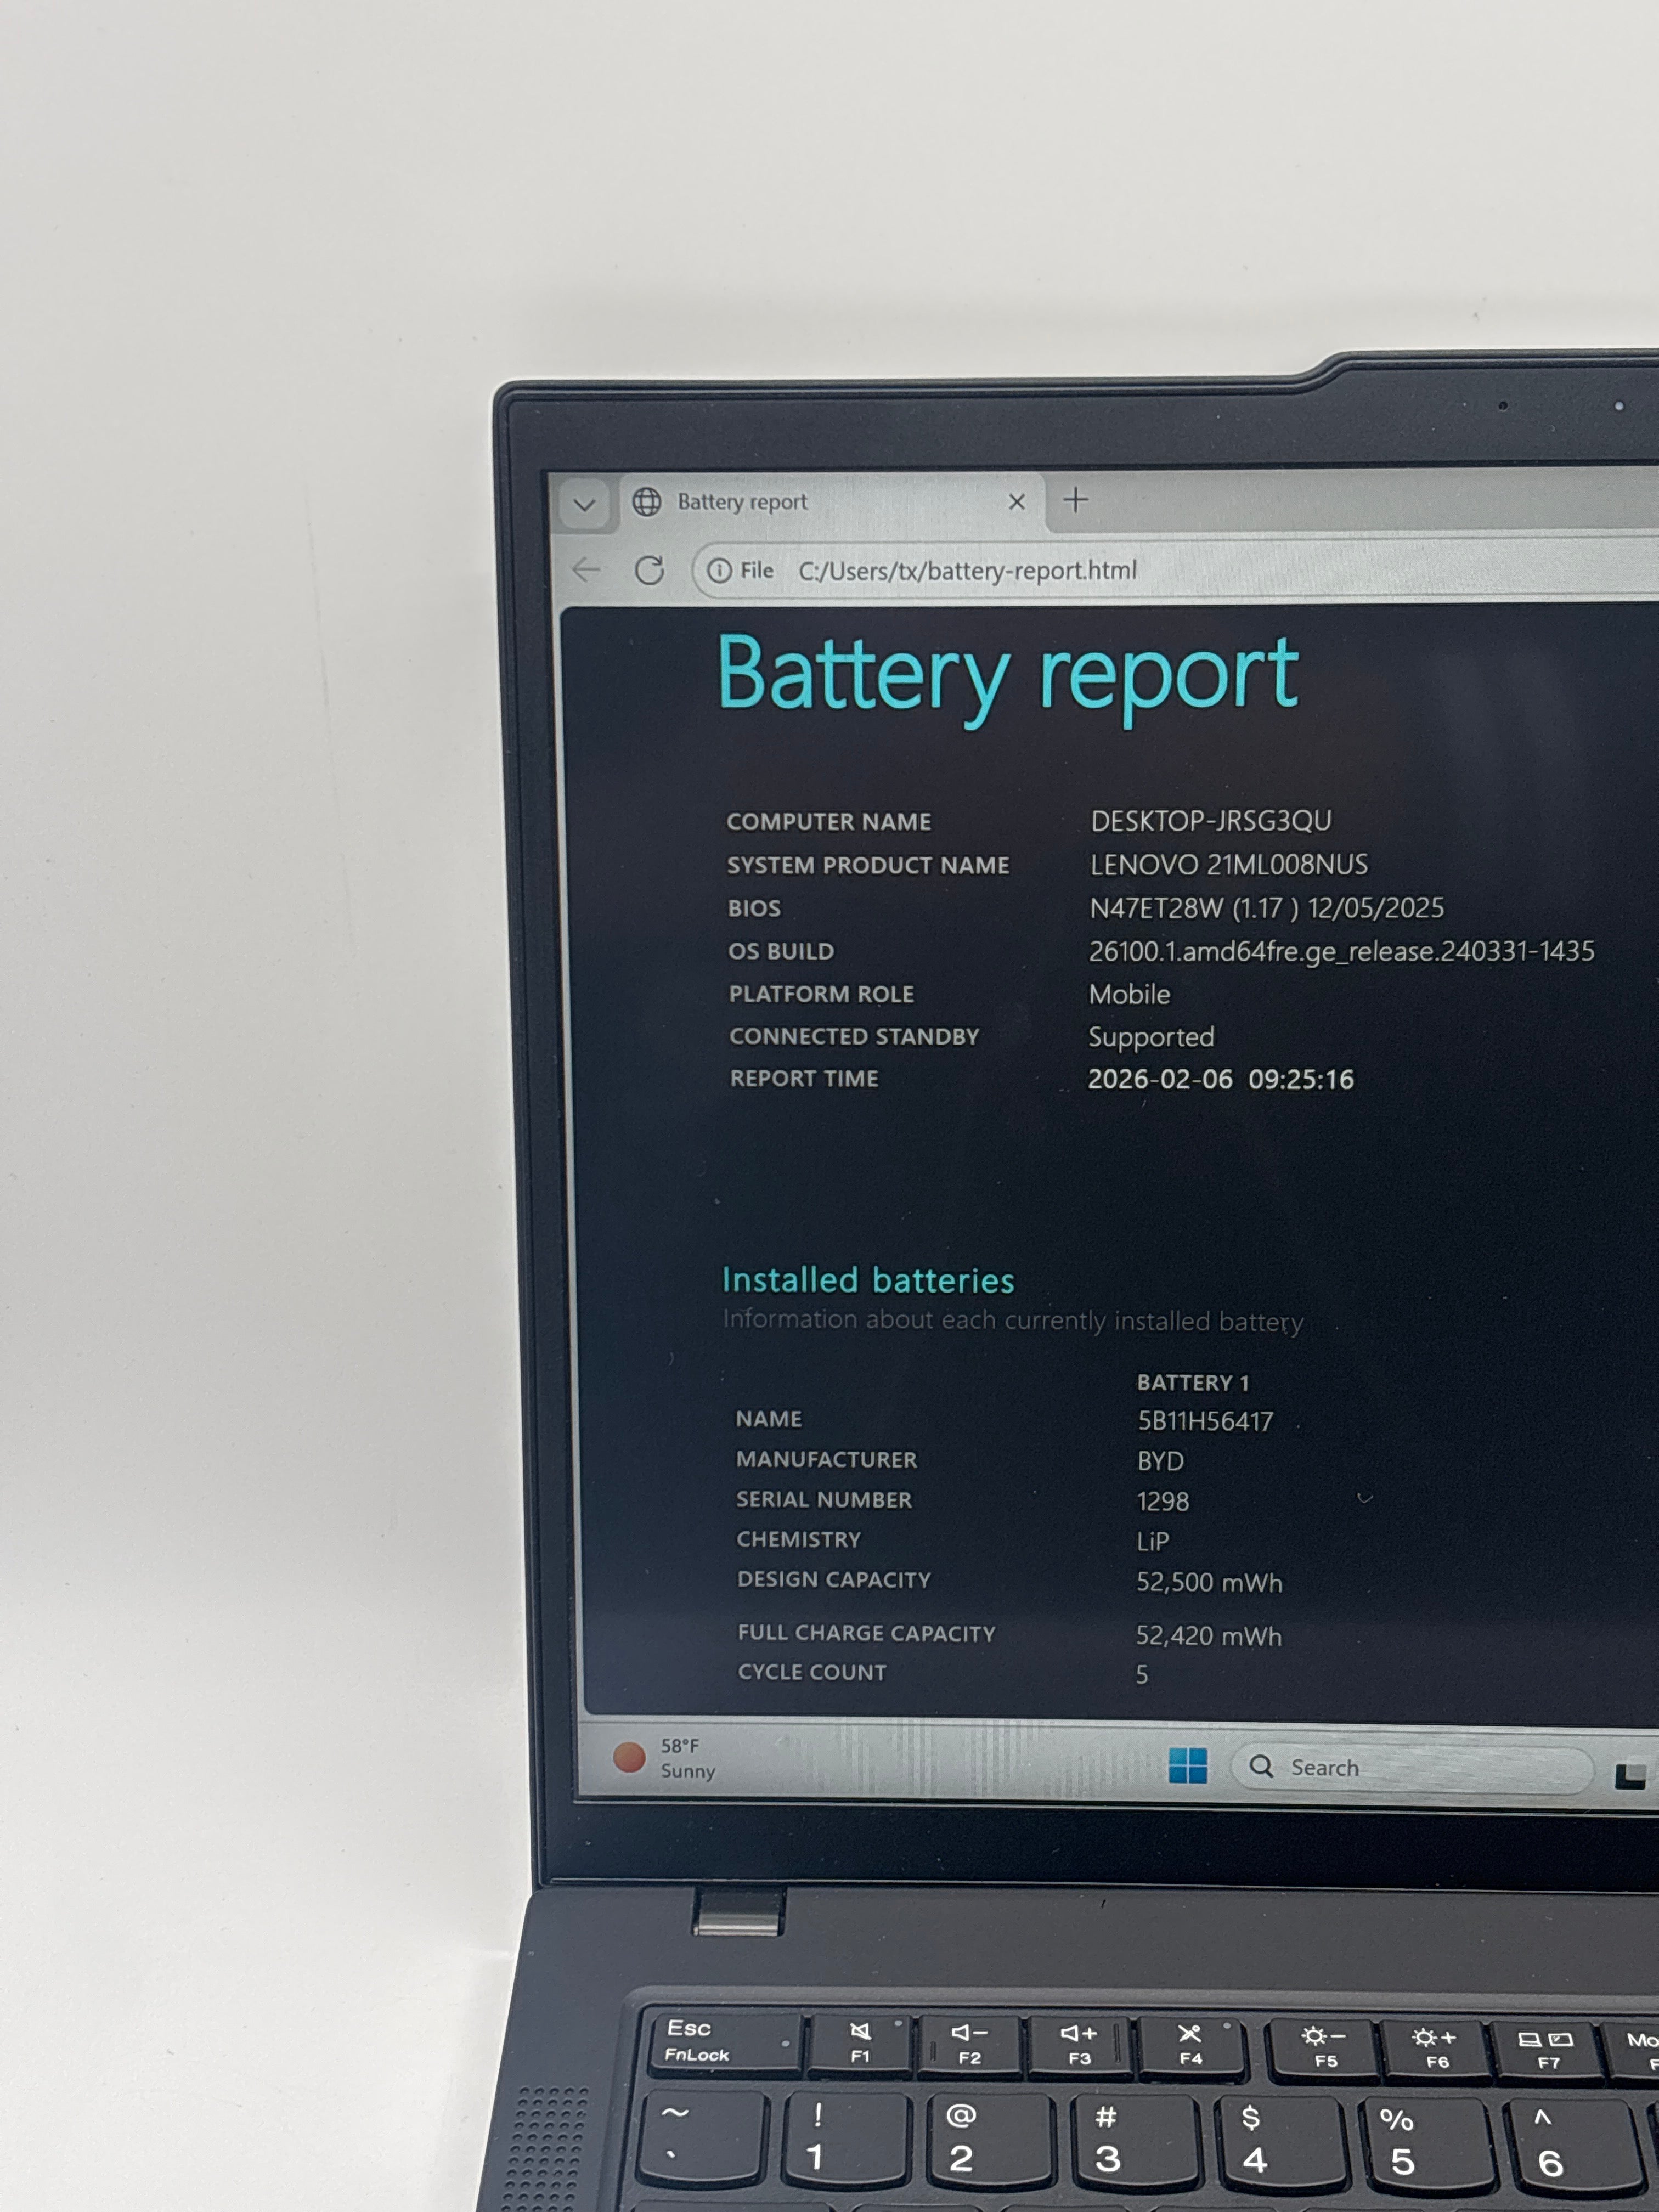1659x2212 pixels.
Task: Select cycle count value 5
Action: click(x=1142, y=1675)
